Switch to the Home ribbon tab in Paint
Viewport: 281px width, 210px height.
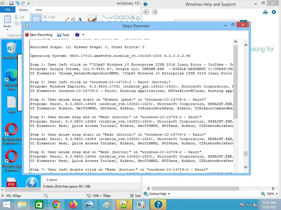[23, 10]
